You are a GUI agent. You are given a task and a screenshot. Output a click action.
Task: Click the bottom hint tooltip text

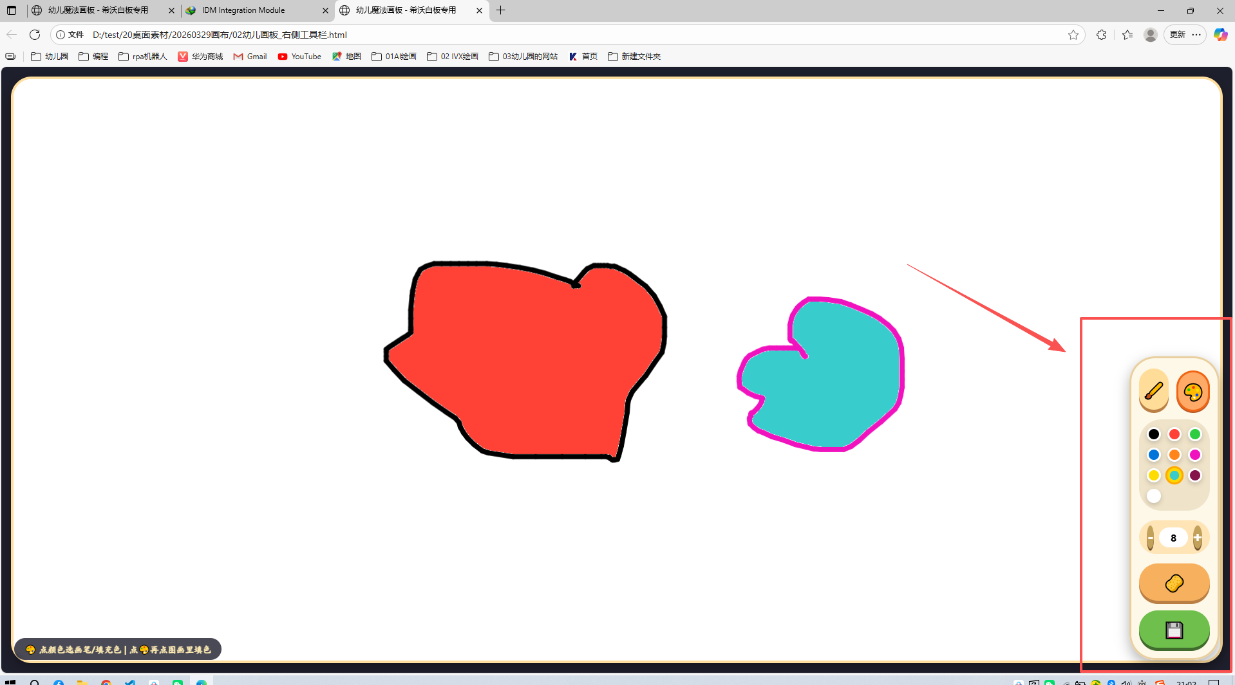(118, 650)
